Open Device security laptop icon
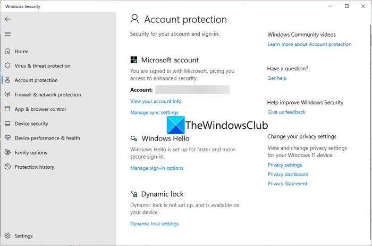 7,124
